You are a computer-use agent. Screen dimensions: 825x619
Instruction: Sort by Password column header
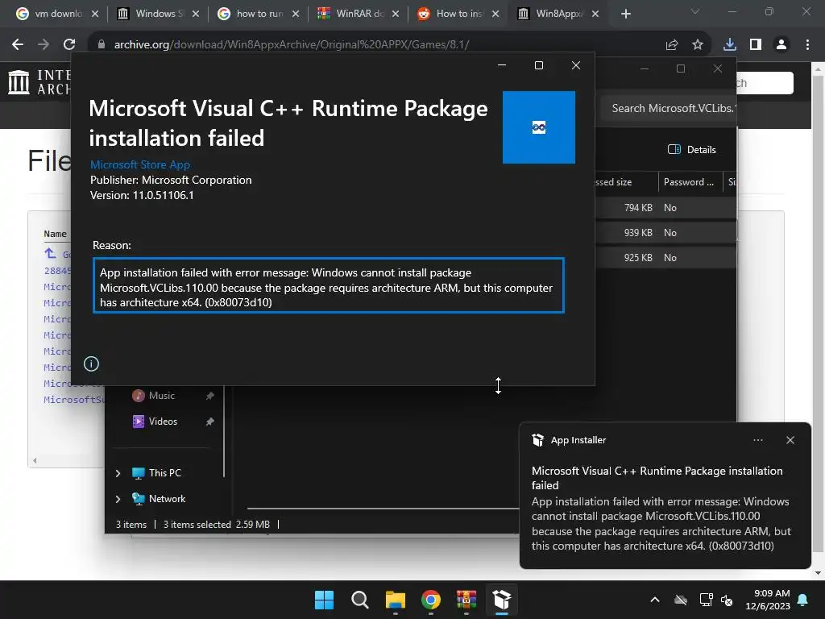(689, 182)
